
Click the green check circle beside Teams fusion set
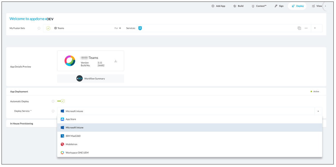[x=48, y=28]
